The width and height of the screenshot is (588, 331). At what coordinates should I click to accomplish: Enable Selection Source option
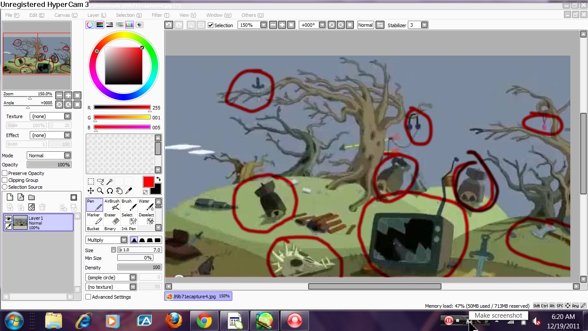5,187
